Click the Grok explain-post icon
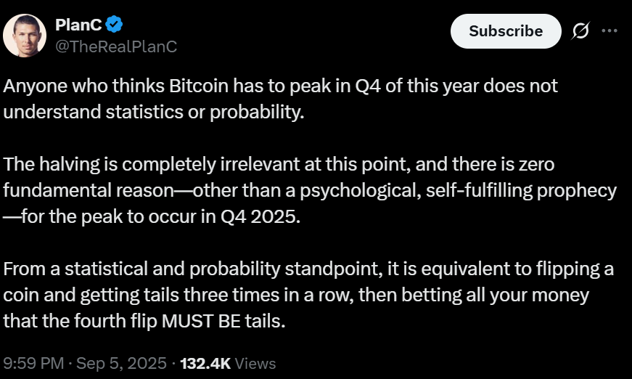 (x=580, y=31)
